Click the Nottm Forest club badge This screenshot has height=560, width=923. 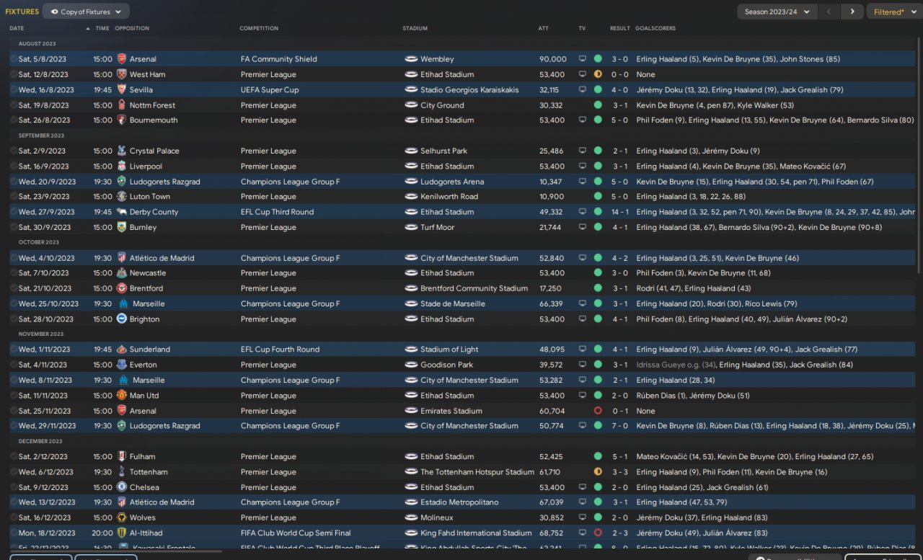point(122,105)
